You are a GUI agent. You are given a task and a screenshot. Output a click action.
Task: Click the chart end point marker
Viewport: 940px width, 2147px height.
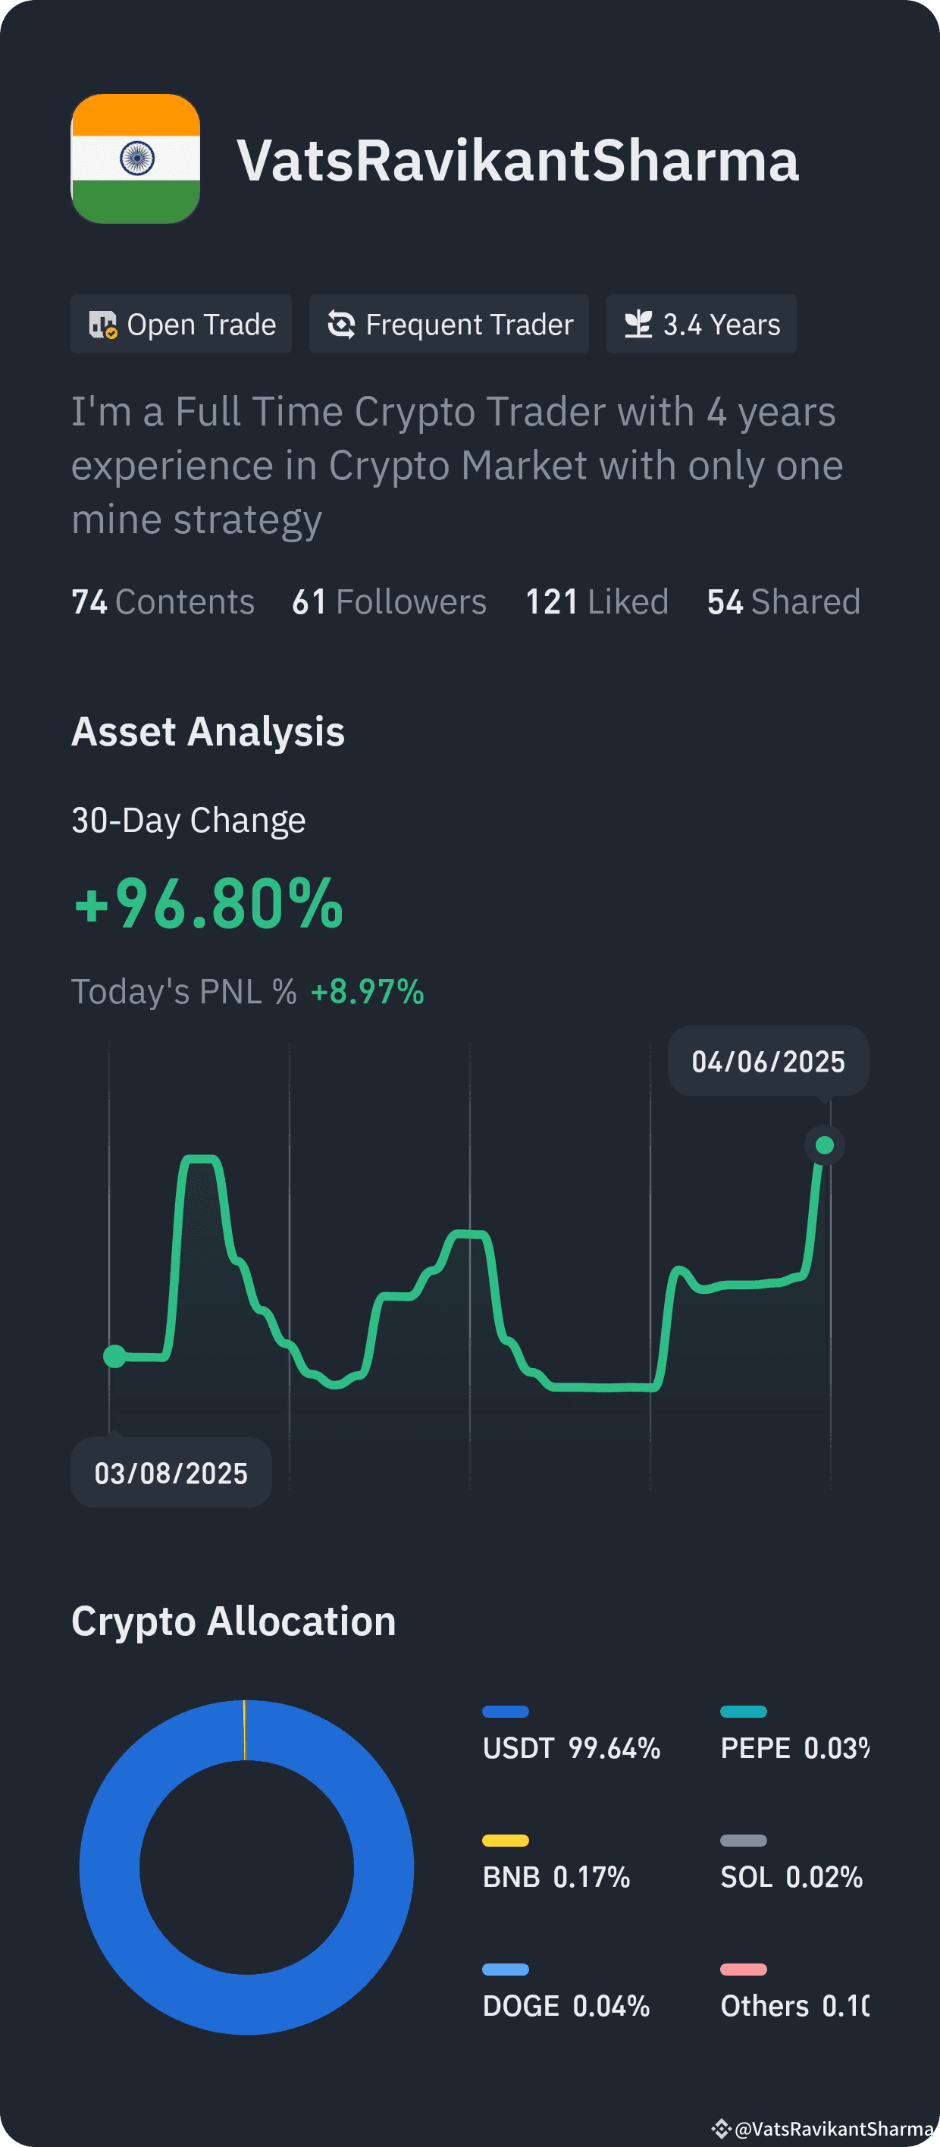point(825,1145)
